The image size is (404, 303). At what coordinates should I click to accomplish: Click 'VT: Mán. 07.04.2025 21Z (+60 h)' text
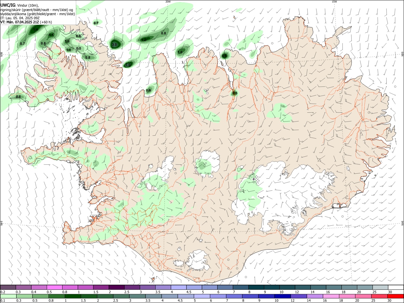26,22
